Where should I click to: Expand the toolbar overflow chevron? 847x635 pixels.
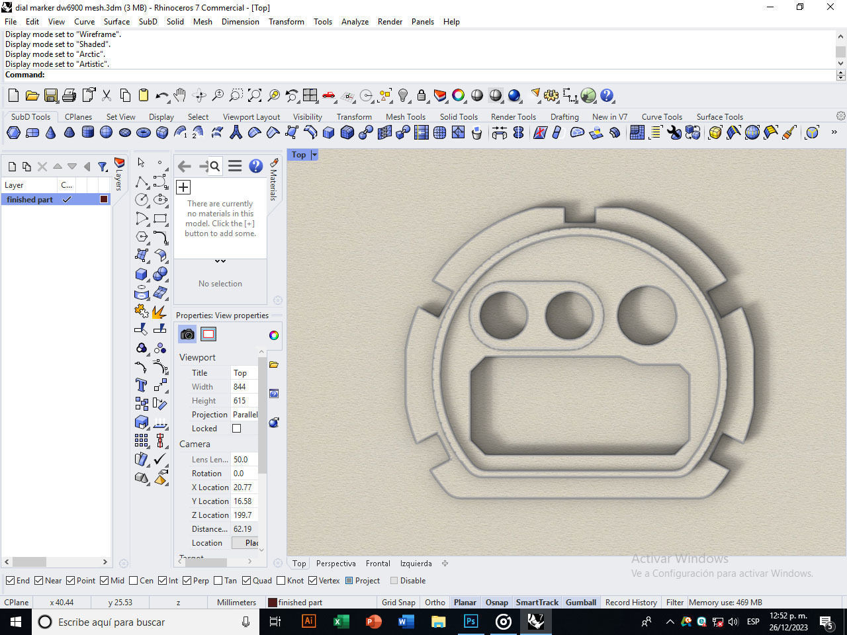click(834, 132)
